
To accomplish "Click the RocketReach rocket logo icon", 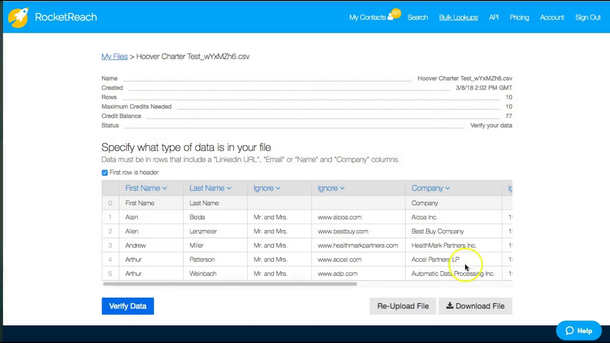I will point(18,18).
